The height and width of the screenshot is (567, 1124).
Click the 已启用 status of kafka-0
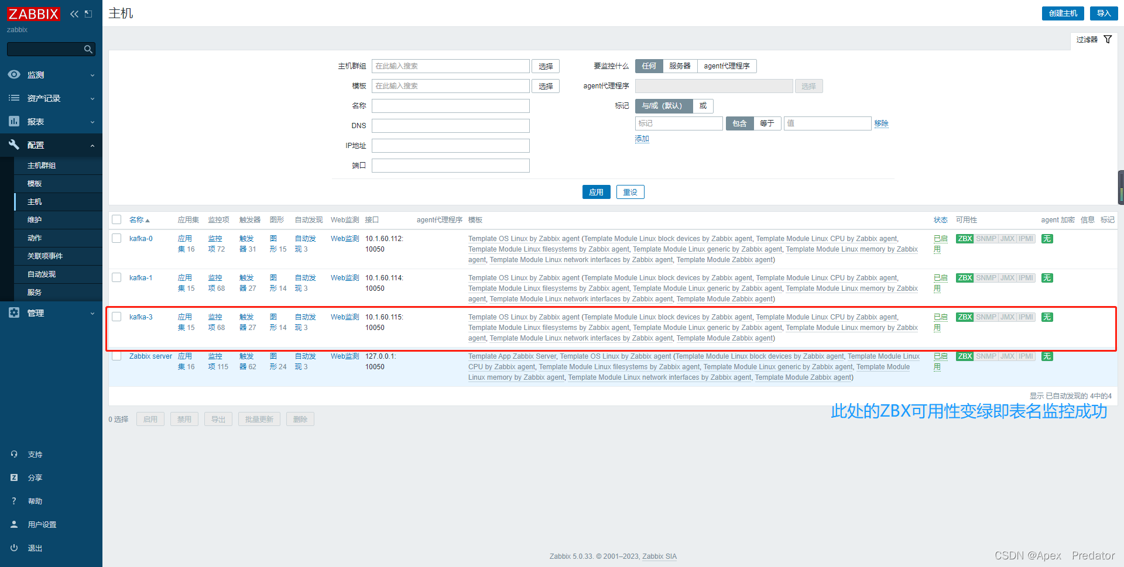click(x=940, y=244)
